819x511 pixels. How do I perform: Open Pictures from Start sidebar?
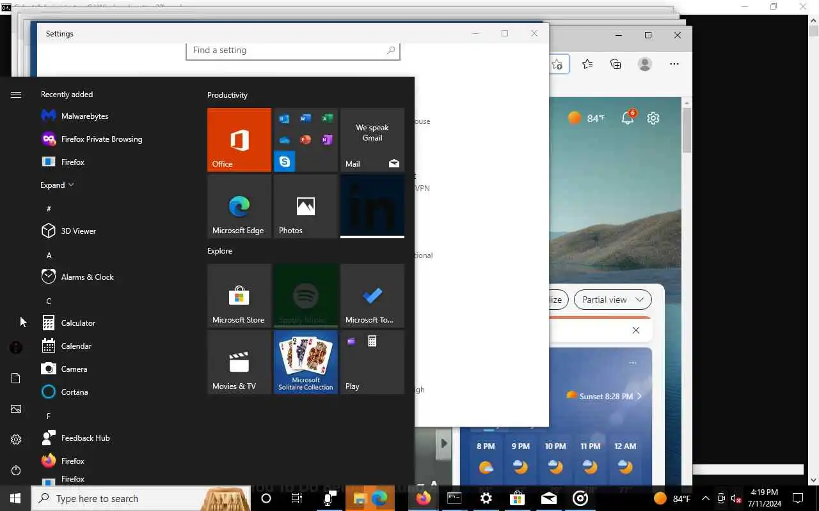tap(16, 409)
